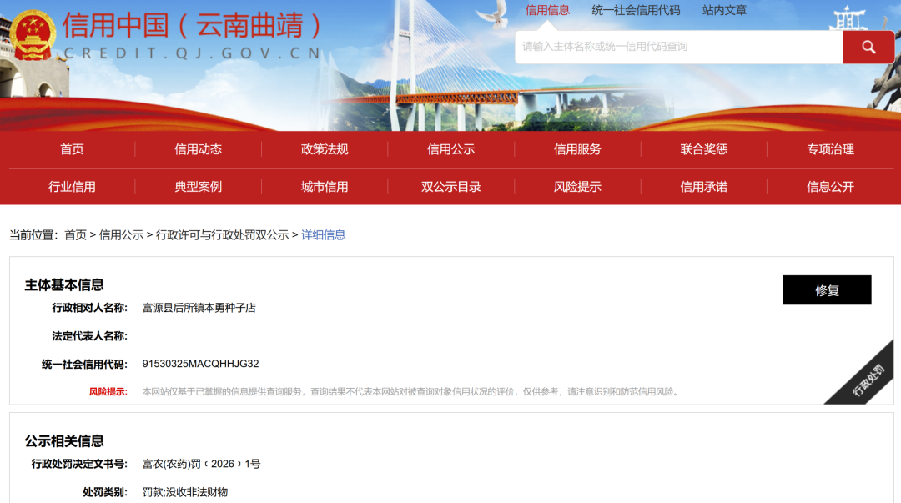Click the 公示相关信息 section heading
Viewport: 901px width, 503px height.
[x=63, y=441]
